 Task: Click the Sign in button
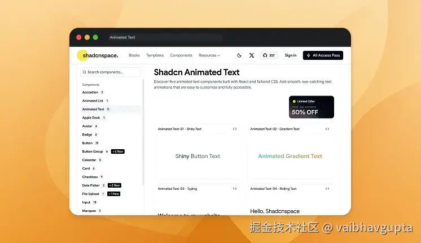tap(291, 55)
